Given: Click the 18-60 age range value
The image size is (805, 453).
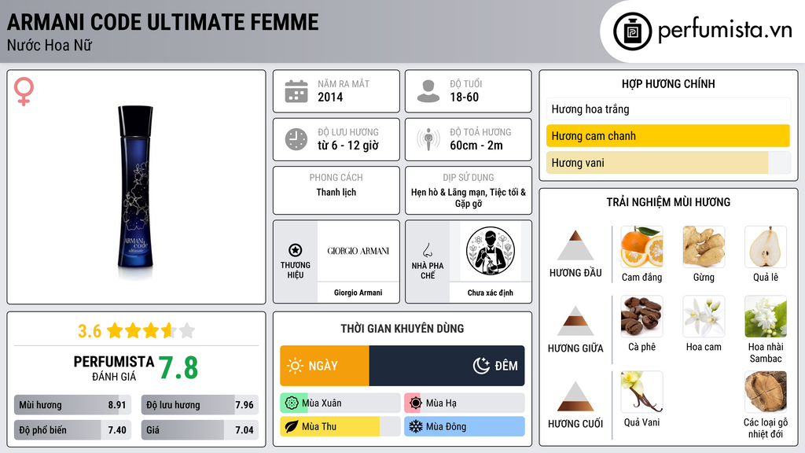Looking at the screenshot, I should click(x=464, y=97).
